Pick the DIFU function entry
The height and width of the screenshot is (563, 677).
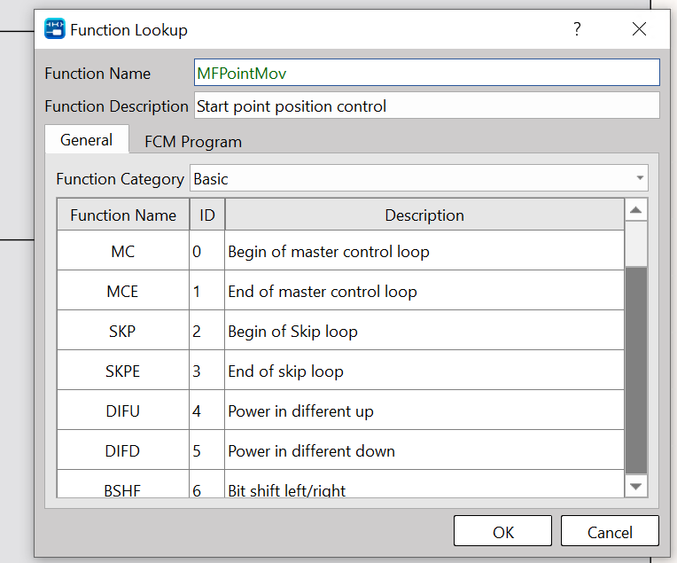(x=123, y=411)
